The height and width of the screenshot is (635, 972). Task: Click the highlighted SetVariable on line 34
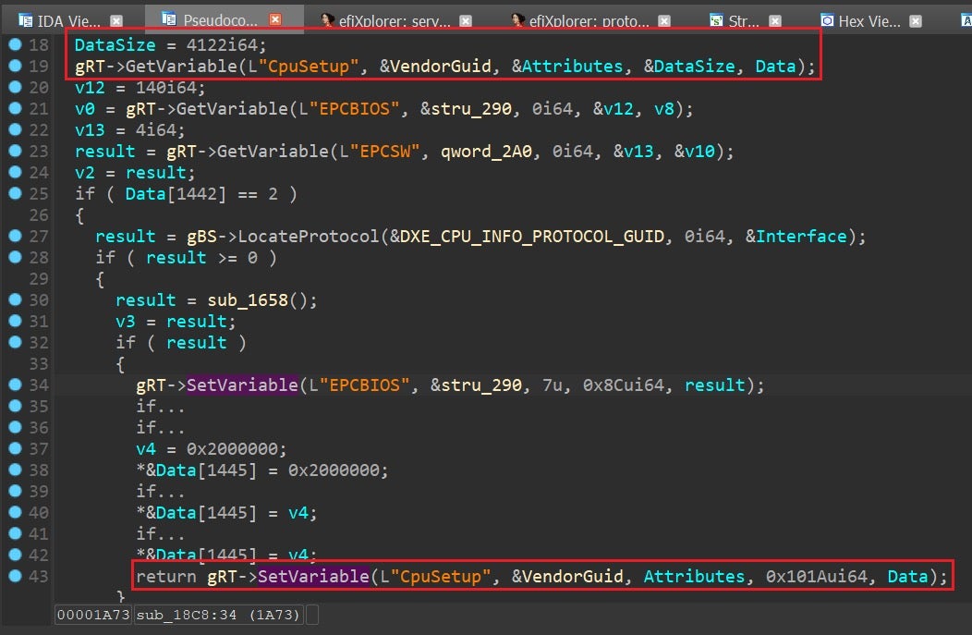pos(243,385)
